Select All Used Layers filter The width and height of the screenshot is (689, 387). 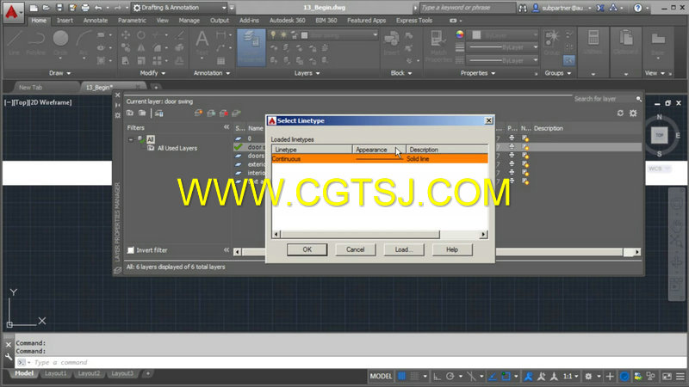[177, 148]
